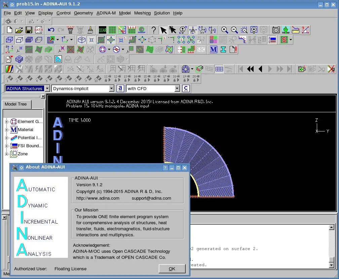Open the ADINA Structures module dropdown
339x279 pixels.
[47, 89]
